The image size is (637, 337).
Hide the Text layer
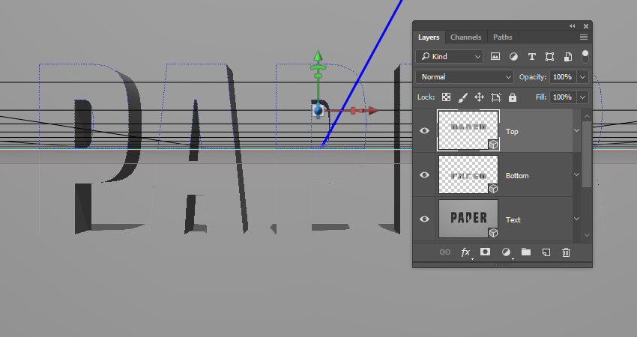click(424, 219)
